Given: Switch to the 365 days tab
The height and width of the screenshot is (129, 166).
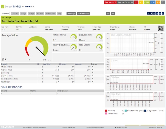Looking at the screenshot, I should tap(40, 14).
